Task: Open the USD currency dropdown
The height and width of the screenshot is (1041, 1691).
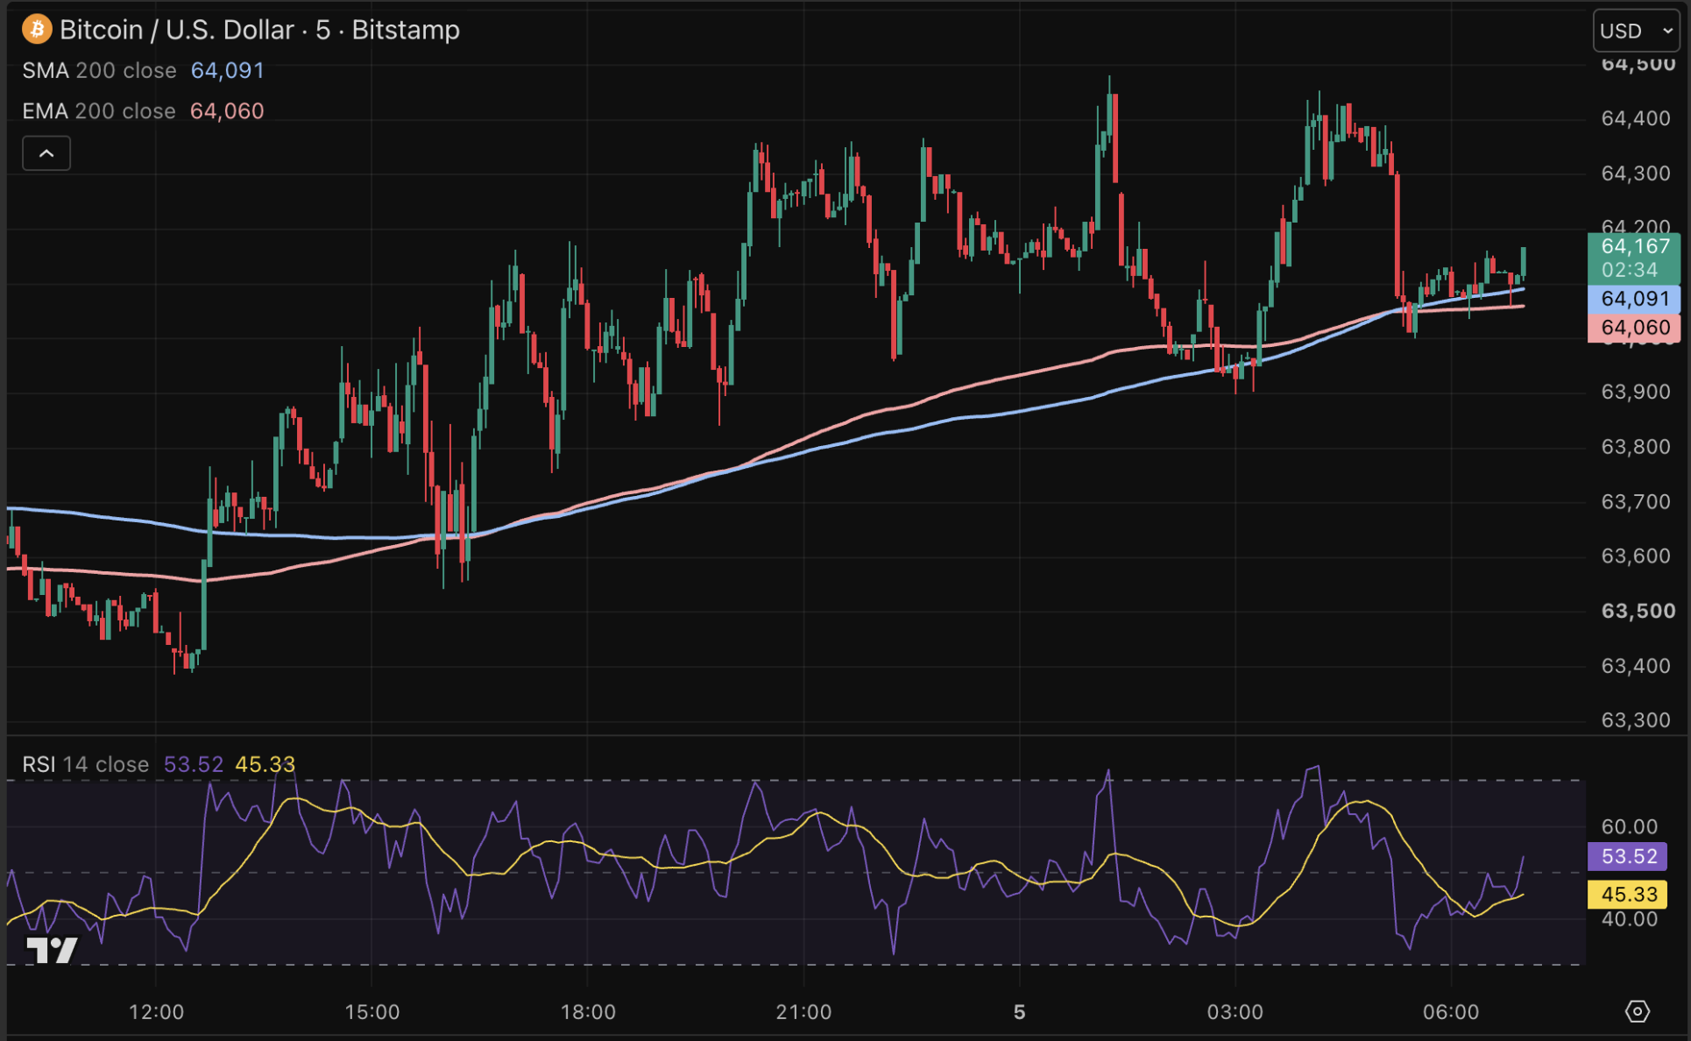Action: click(x=1635, y=32)
